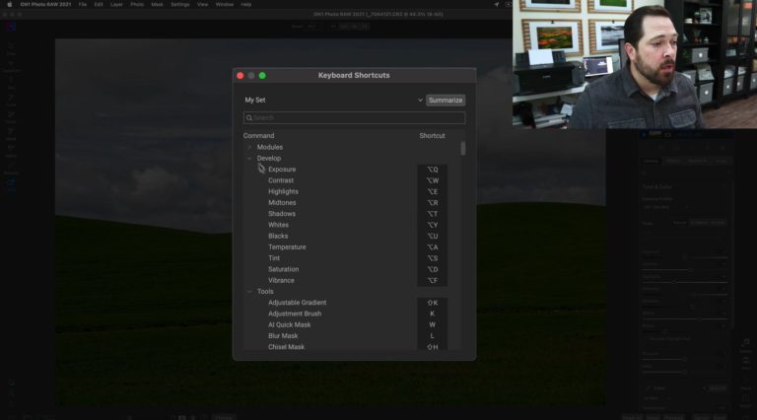Edit the Adjustment Brush shortcut cell K

click(x=432, y=314)
